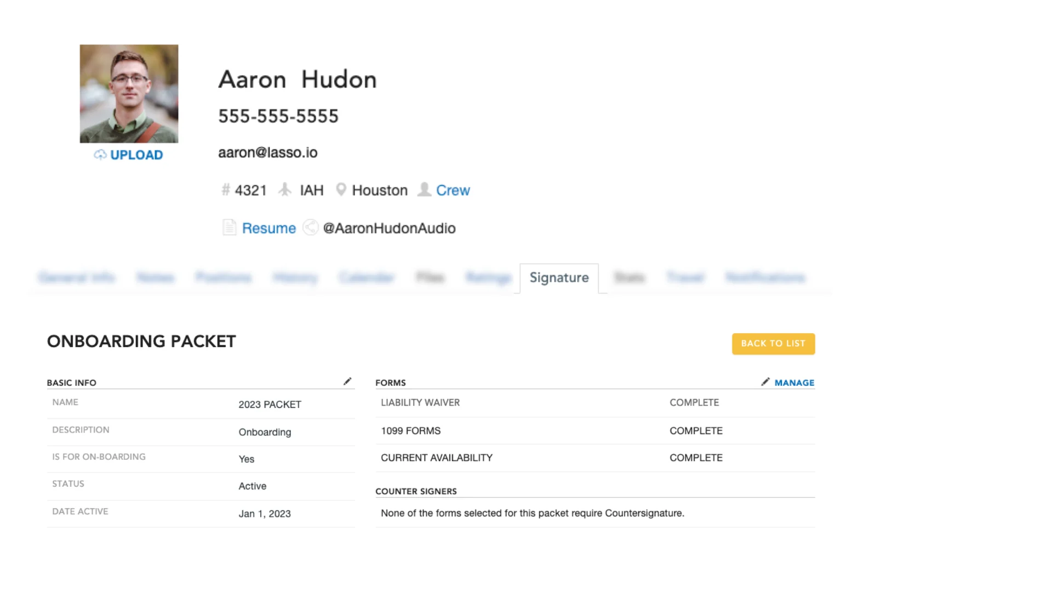The image size is (1052, 592).
Task: Click the airplane icon beside IAH
Action: click(x=285, y=190)
